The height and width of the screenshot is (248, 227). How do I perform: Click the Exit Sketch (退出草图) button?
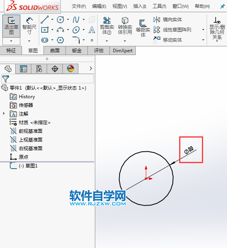pyautogui.click(x=11, y=26)
